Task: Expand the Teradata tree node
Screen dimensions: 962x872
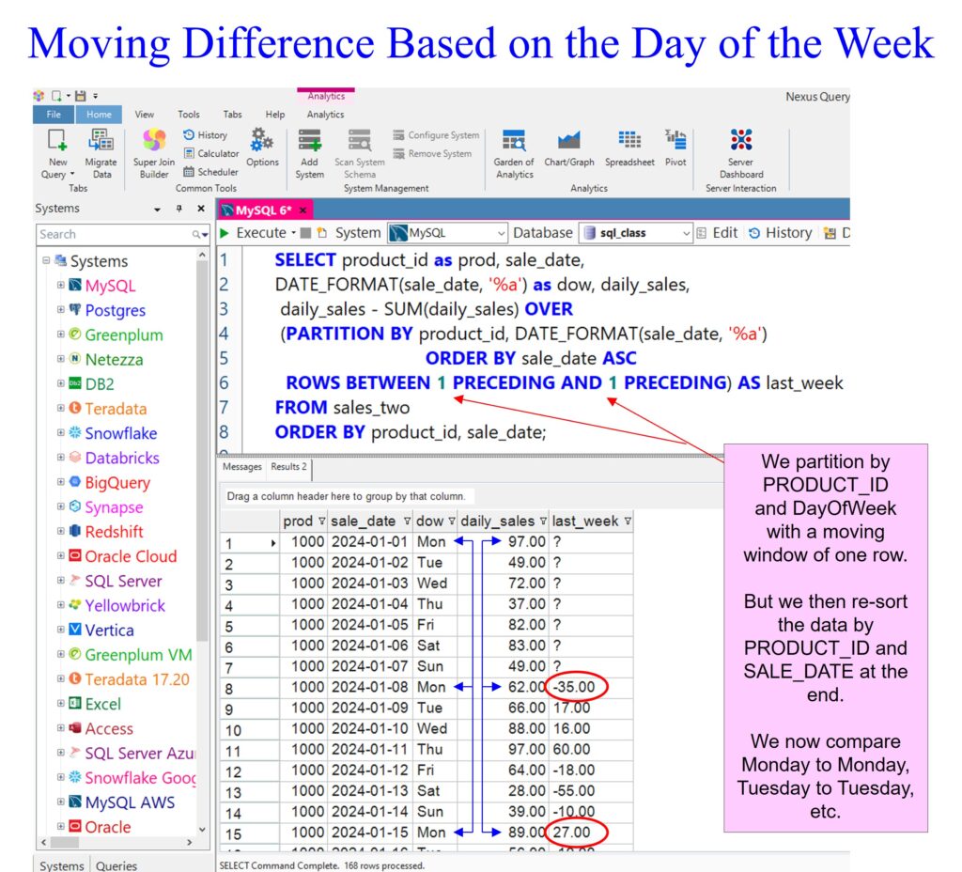Action: (61, 409)
